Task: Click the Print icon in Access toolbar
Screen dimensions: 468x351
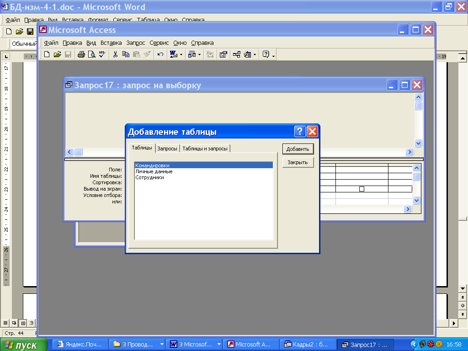Action: tap(81, 54)
